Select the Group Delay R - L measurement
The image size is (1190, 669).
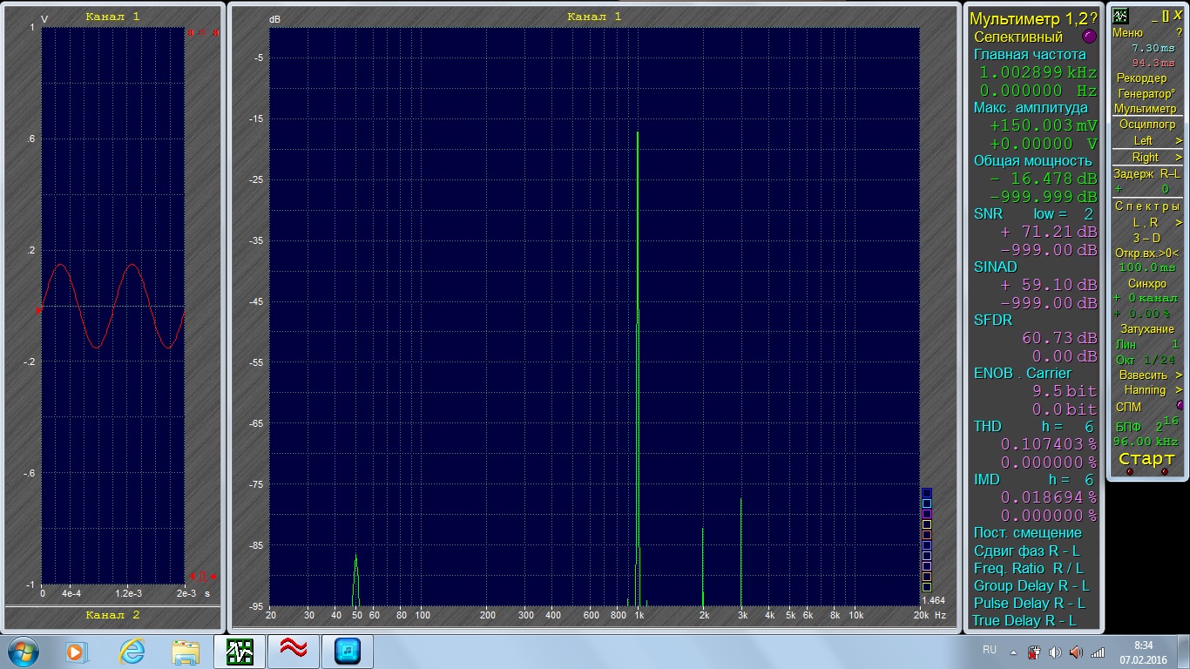1031,586
